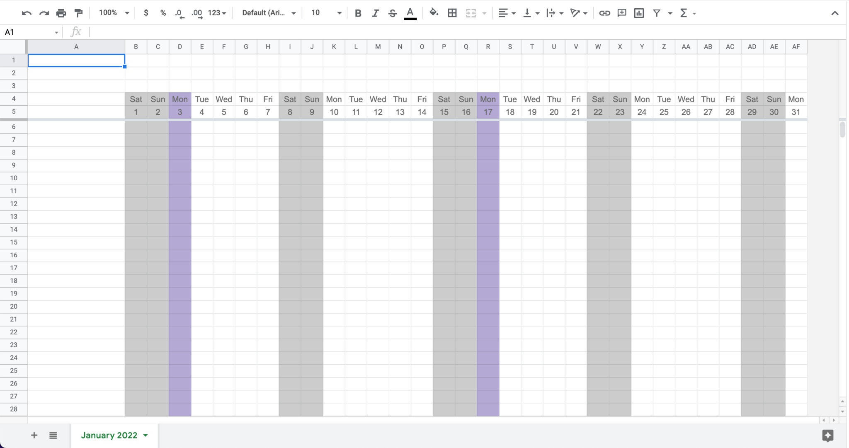
Task: Insert a link
Action: (604, 13)
